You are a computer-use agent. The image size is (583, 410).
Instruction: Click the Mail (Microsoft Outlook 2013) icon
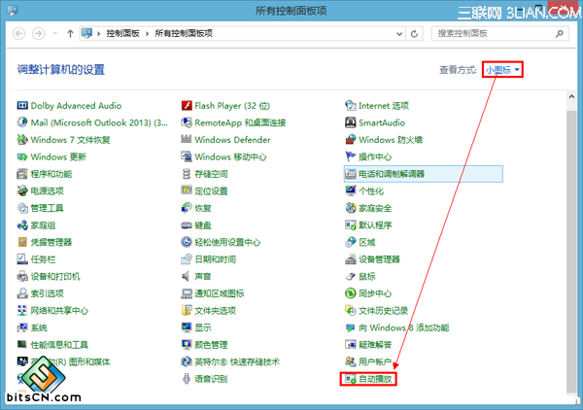click(22, 122)
